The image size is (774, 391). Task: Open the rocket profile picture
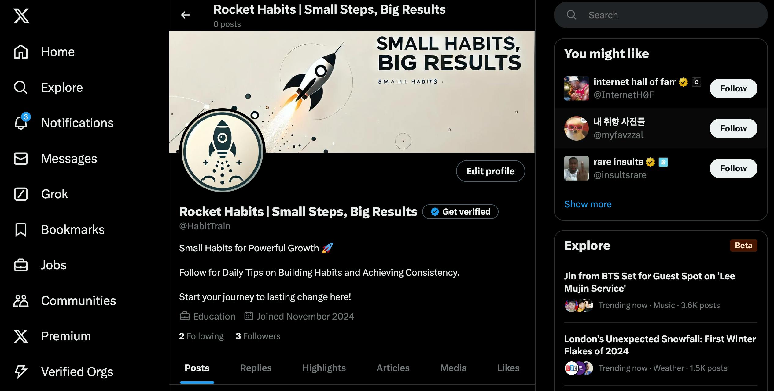coord(223,151)
